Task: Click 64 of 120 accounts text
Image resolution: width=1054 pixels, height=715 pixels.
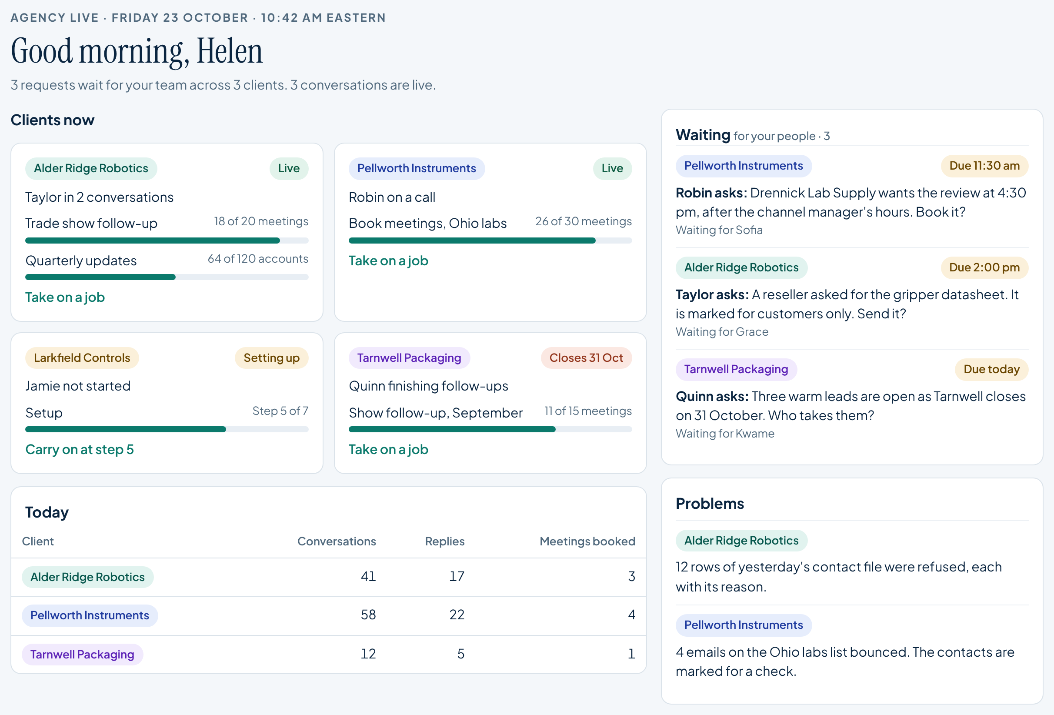Action: (257, 259)
